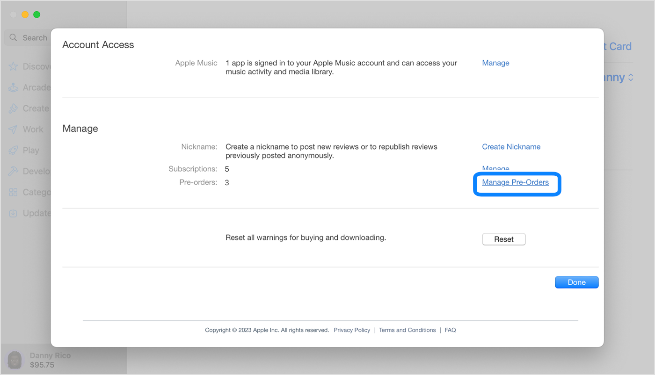
Task: Open the Terms and Conditions link
Action: [x=407, y=330]
